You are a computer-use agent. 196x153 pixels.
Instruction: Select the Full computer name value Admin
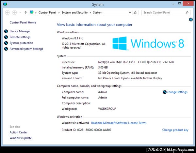103,98
